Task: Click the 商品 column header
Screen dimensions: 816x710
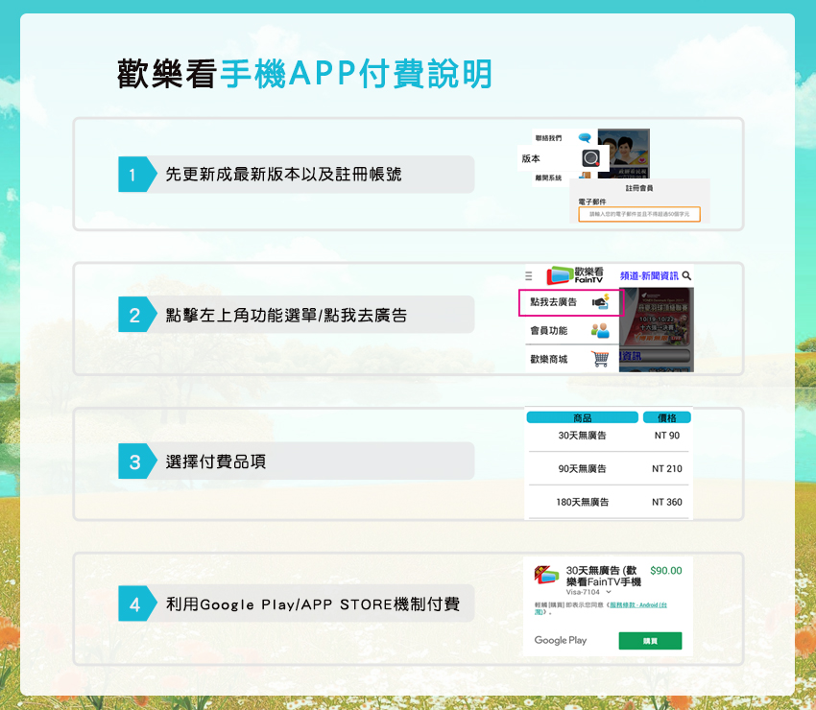Action: click(583, 417)
